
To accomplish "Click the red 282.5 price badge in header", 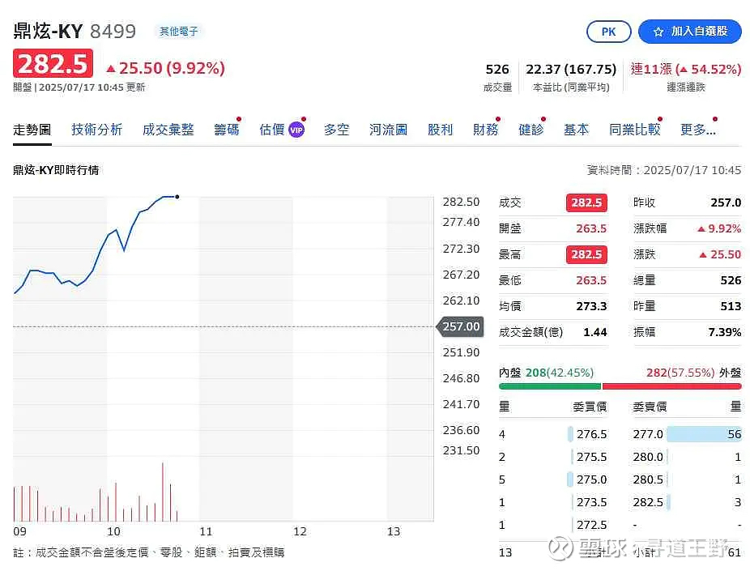I will tap(53, 63).
